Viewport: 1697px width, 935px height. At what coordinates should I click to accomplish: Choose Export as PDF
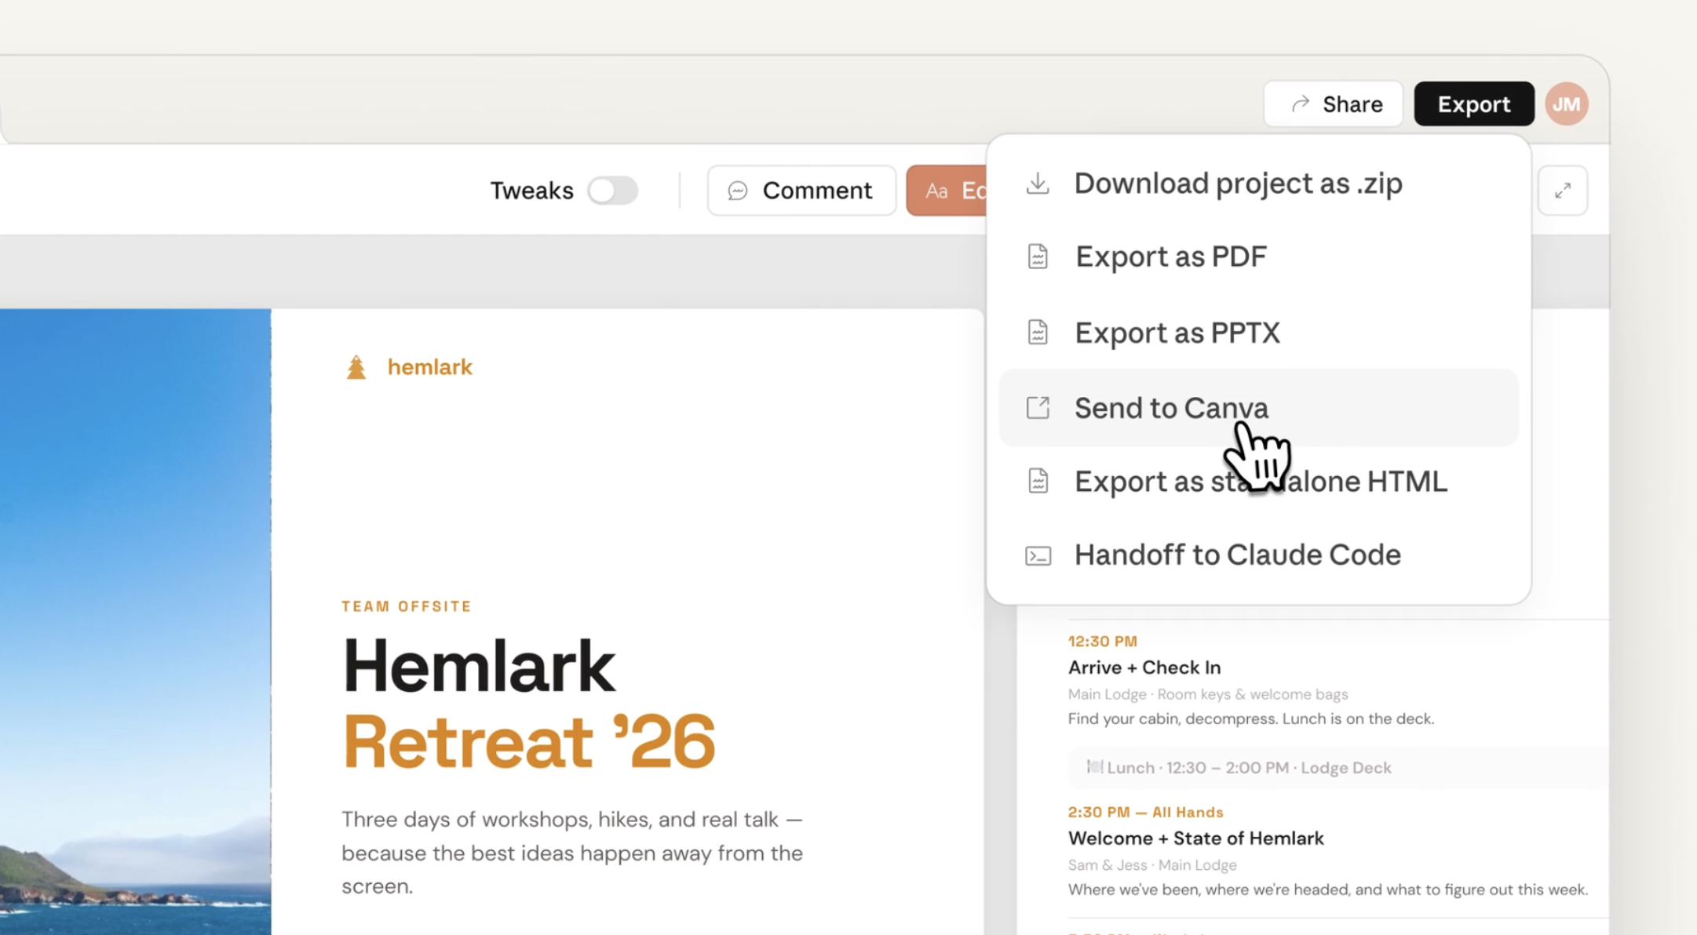[1170, 256]
